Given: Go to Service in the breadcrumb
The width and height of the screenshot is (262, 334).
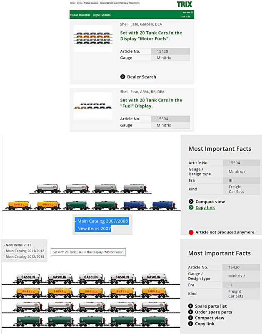Looking at the screenshot, I should 80,3.
